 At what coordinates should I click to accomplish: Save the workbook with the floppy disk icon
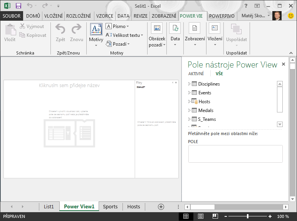click(x=18, y=6)
